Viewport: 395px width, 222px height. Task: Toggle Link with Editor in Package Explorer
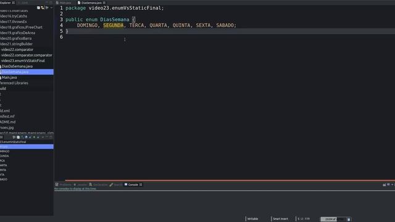tap(43, 8)
